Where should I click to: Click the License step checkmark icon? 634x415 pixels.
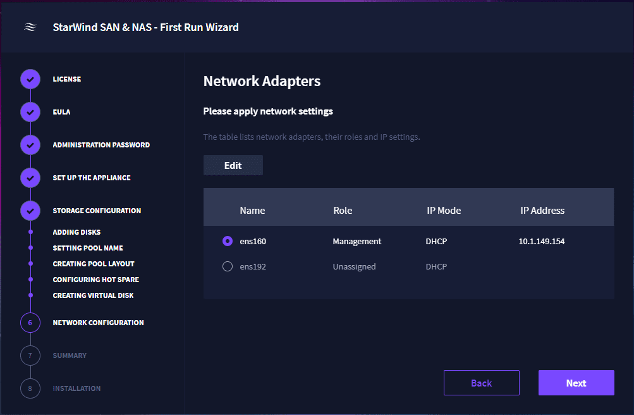pos(30,79)
